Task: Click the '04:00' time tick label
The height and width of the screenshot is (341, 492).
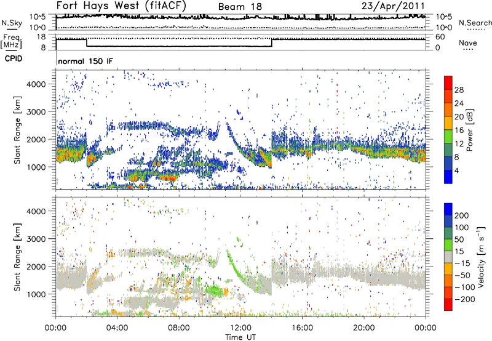Action: (x=117, y=328)
